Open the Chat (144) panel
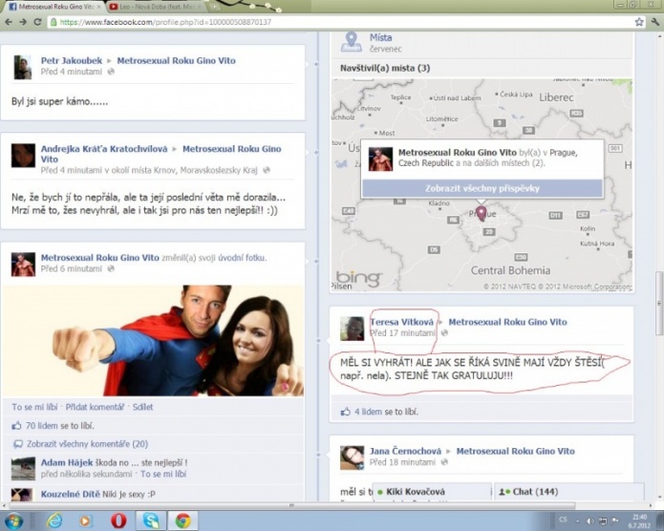Screen dimensions: 664x531 click(x=531, y=492)
